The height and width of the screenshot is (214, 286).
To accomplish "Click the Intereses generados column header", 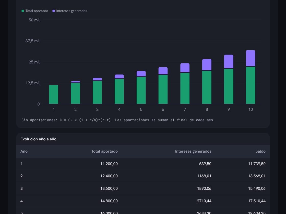I will [193, 151].
